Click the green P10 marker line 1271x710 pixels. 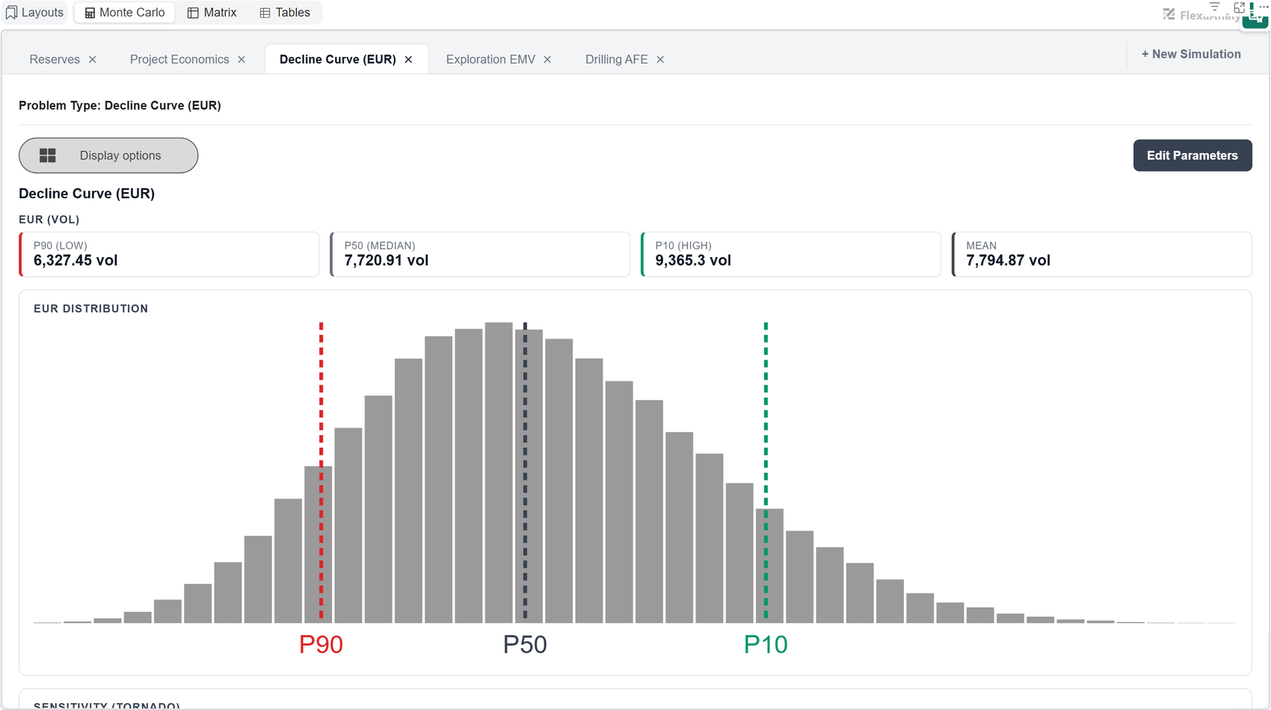[766, 471]
